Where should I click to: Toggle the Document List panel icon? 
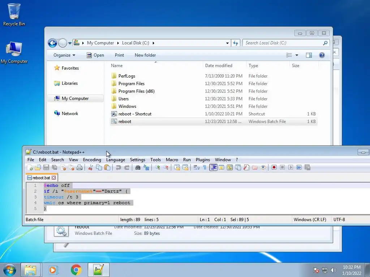click(x=238, y=167)
